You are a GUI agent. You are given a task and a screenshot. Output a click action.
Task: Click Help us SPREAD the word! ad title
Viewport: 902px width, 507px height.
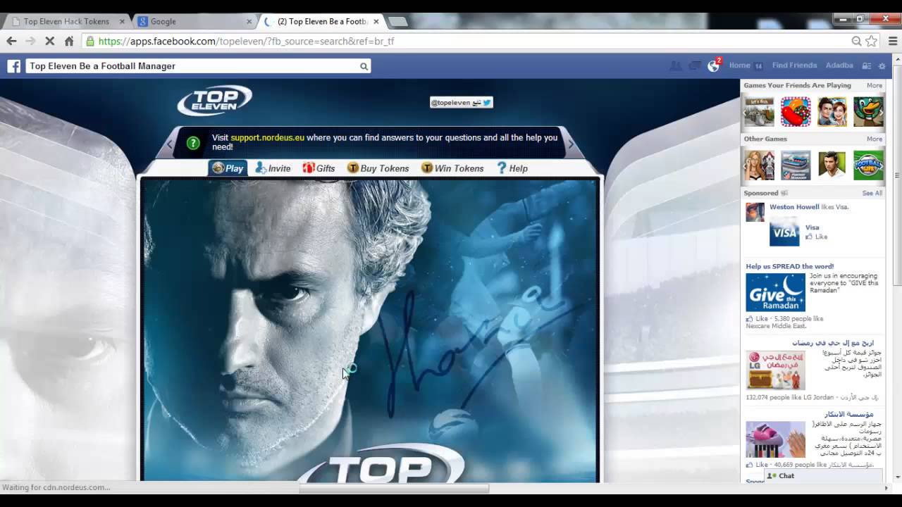[x=790, y=266]
